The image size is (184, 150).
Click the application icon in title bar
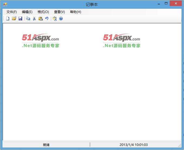5,4
